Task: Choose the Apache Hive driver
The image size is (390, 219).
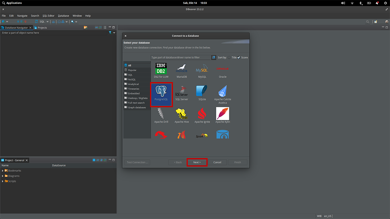Action: pyautogui.click(x=182, y=115)
